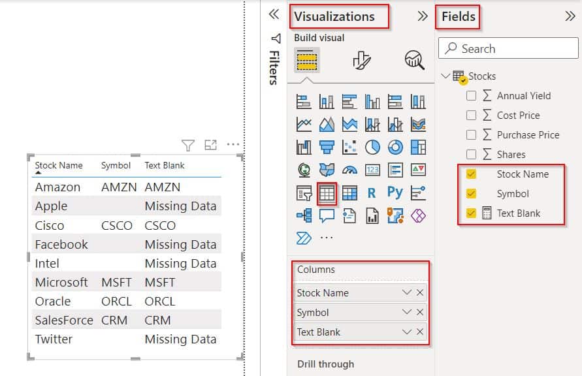Open Text Blank column dropdown in Columns well
Screen dimensions: 582x376
[407, 332]
